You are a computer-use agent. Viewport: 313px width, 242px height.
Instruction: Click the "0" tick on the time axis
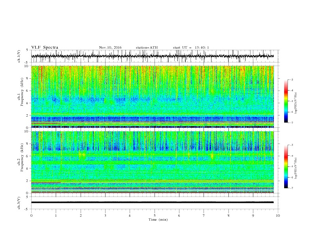pyautogui.click(x=31, y=216)
